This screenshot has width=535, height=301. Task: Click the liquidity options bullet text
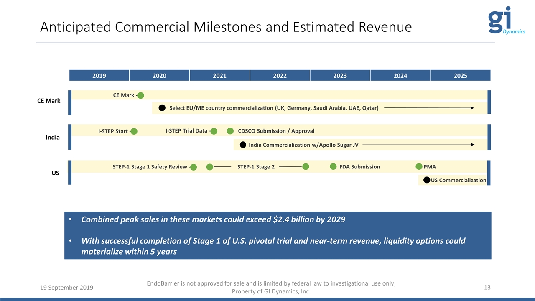coord(273,246)
